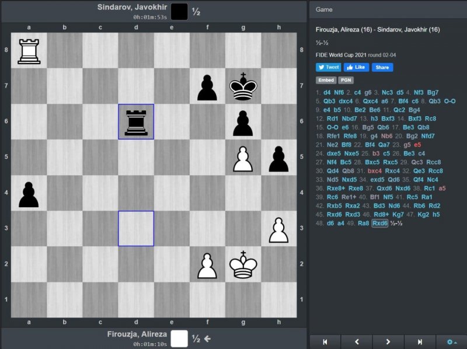Click the blue Share button
Viewport: 467px width, 349px height.
(x=382, y=67)
